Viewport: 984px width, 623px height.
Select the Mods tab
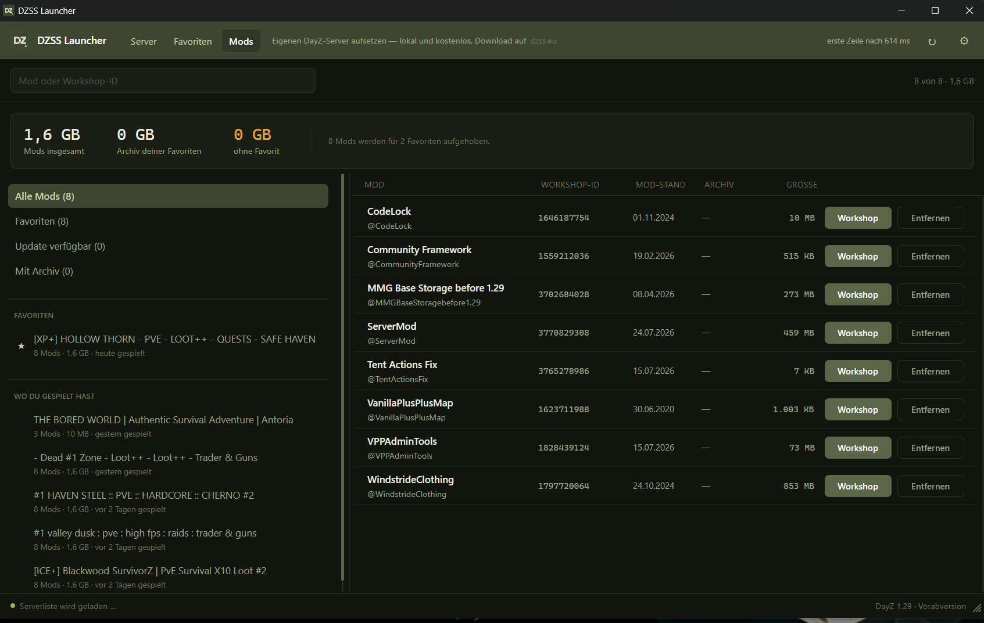[x=241, y=41]
